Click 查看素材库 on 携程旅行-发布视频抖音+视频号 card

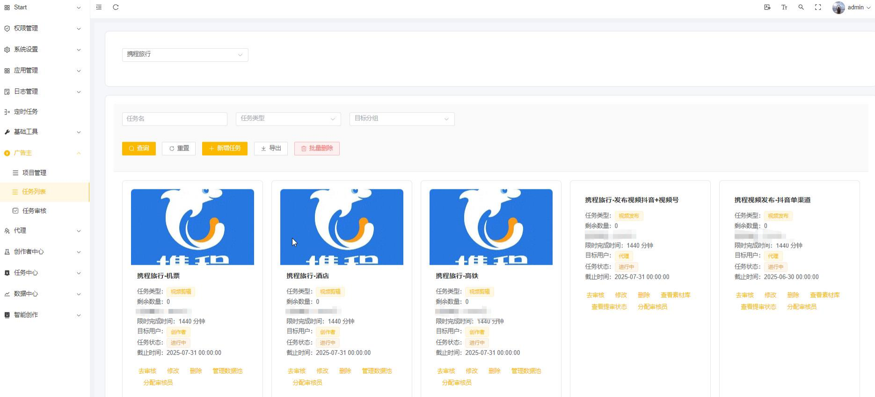[675, 295]
